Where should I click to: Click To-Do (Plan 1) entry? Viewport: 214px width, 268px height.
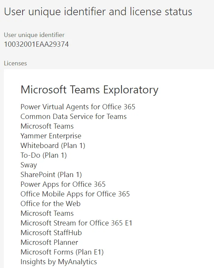coord(44,155)
